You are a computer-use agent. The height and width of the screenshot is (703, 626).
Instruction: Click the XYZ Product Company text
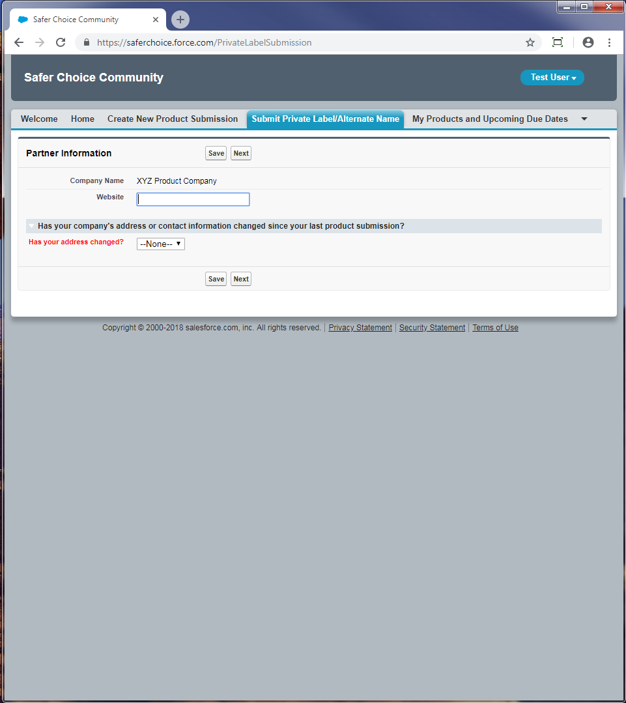[x=177, y=181]
